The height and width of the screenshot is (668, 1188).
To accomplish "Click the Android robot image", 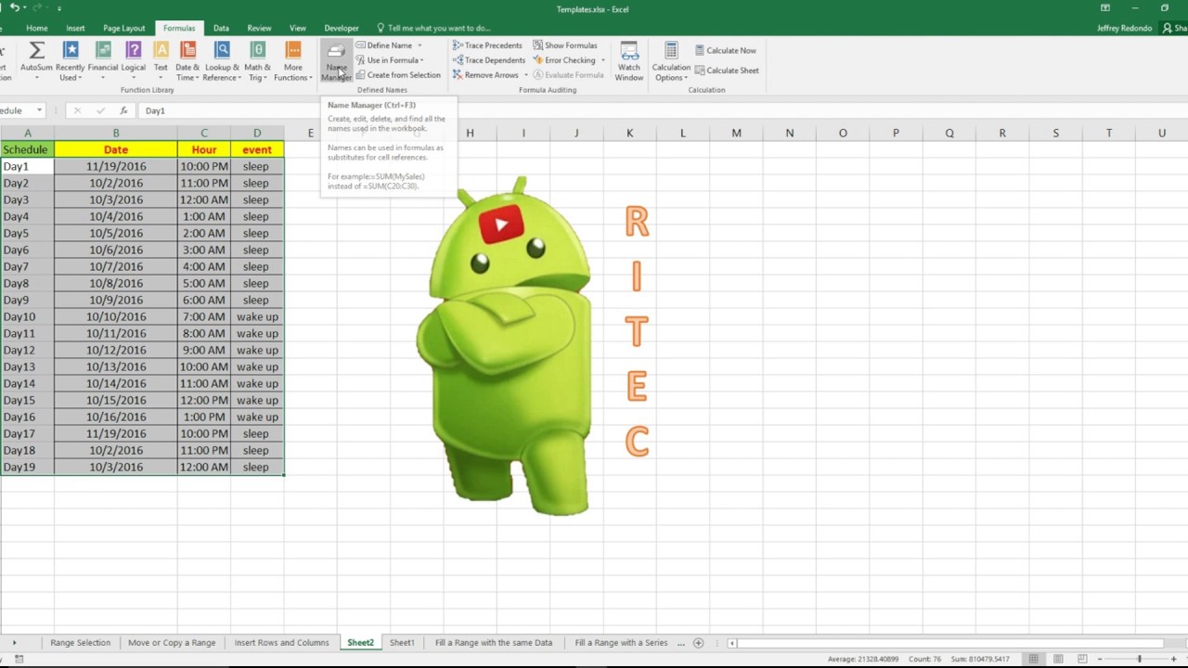I will coord(506,345).
